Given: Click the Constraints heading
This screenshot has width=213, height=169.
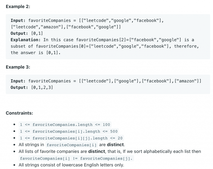Looking at the screenshot, I should 19,113.
